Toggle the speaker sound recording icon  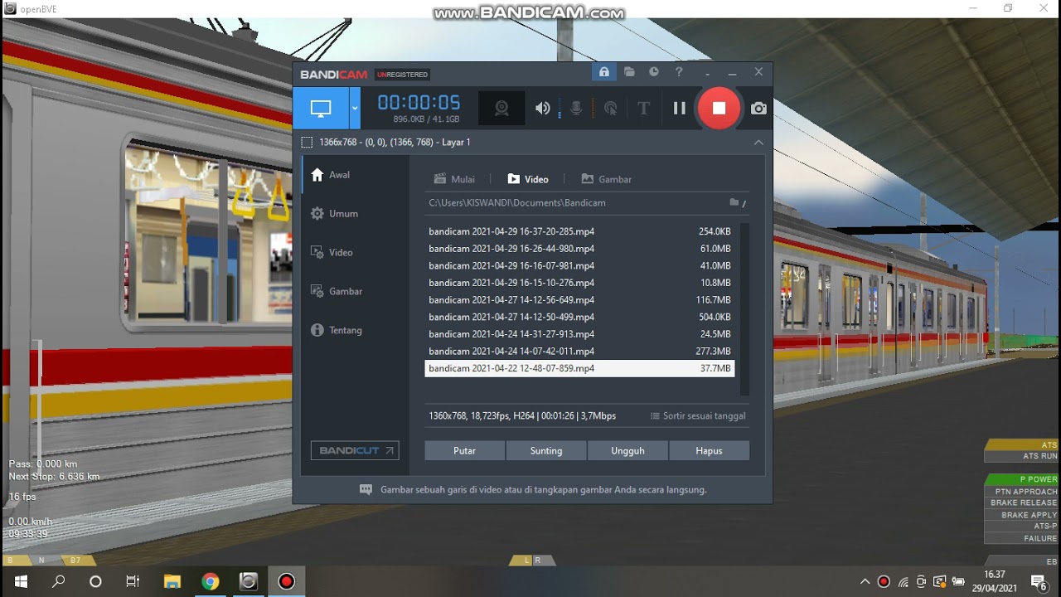click(542, 109)
